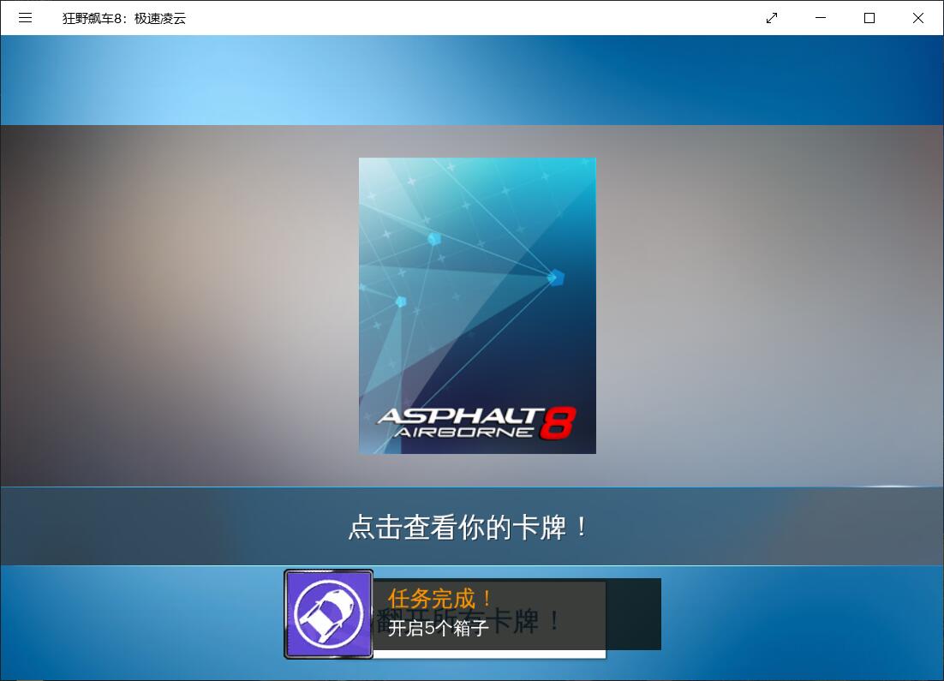944x681 pixels.
Task: Click the fullscreen expand arrows icon
Action: tap(772, 18)
